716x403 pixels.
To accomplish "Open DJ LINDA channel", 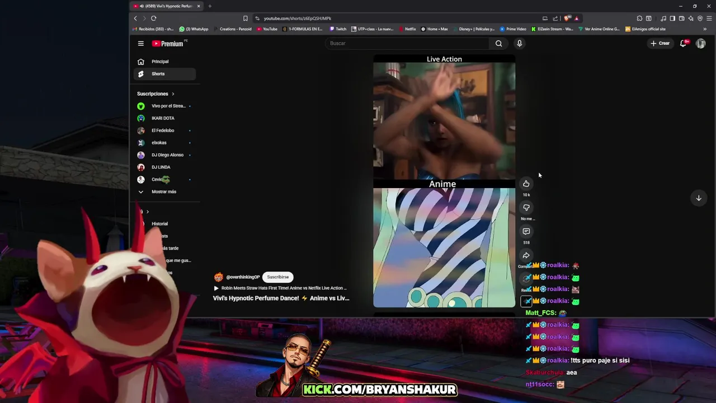I will [x=164, y=167].
